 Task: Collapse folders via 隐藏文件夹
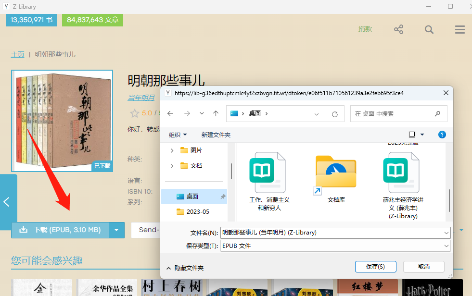coord(185,268)
